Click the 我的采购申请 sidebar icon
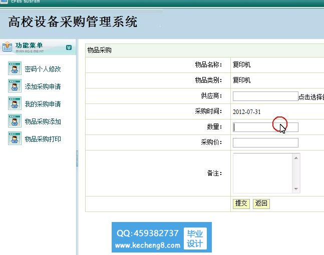Image resolution: width=324 pixels, height=255 pixels. tap(15, 103)
